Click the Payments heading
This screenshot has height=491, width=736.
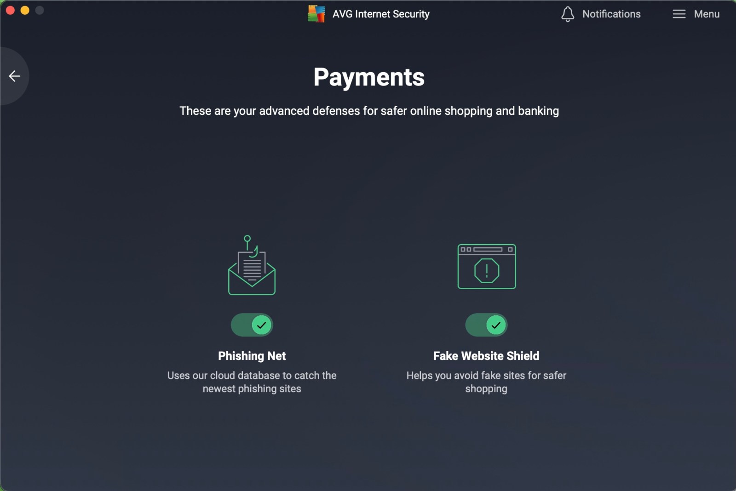click(369, 77)
